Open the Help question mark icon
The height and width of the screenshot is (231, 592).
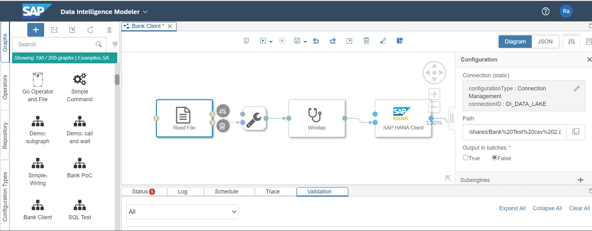point(545,11)
